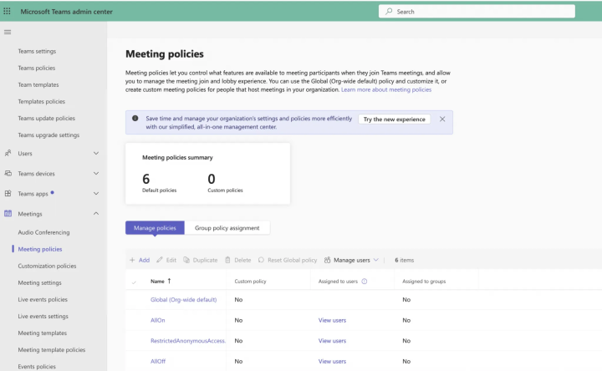
Task: Open Learn more about meeting policies link
Action: pos(386,89)
